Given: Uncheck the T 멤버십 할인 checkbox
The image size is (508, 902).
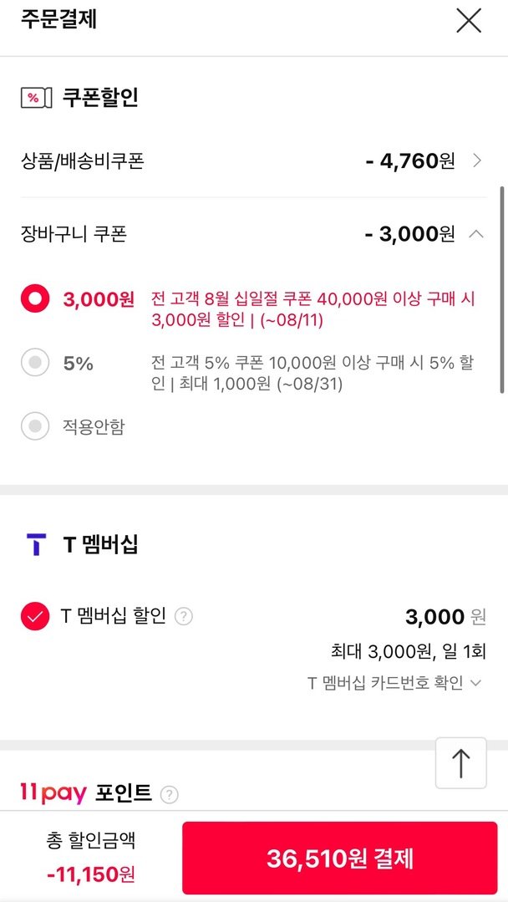Looking at the screenshot, I should (x=35, y=617).
